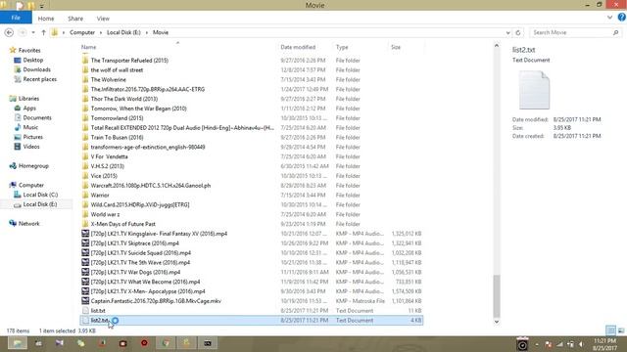The image size is (627, 352).
Task: Click the magnifier icon in Search Movie box
Action: (x=616, y=32)
